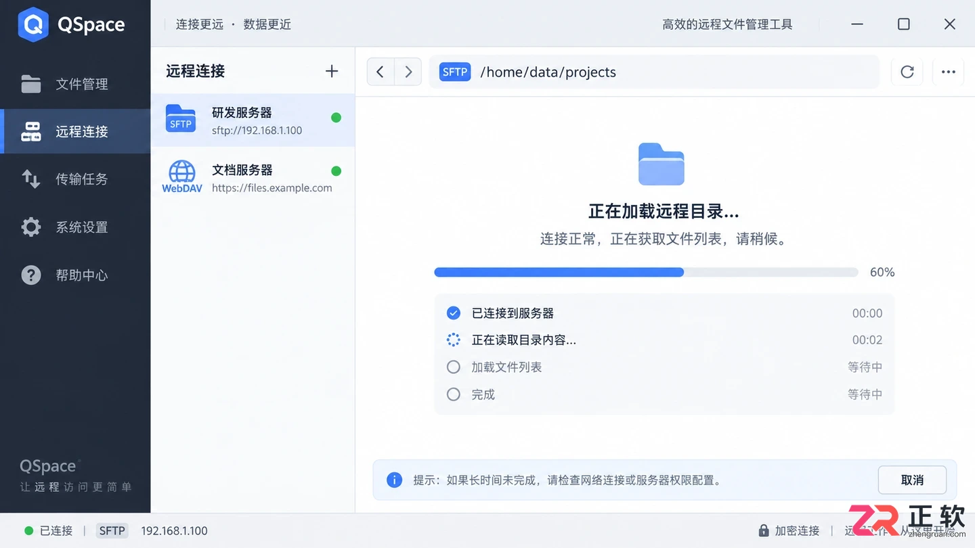Image resolution: width=975 pixels, height=548 pixels.
Task: Select the 研发服务器 SFTP connection
Action: (253, 120)
